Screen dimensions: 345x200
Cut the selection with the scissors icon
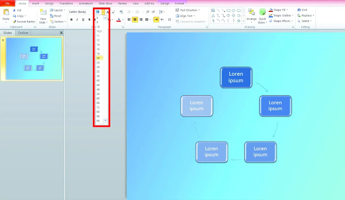pos(15,10)
